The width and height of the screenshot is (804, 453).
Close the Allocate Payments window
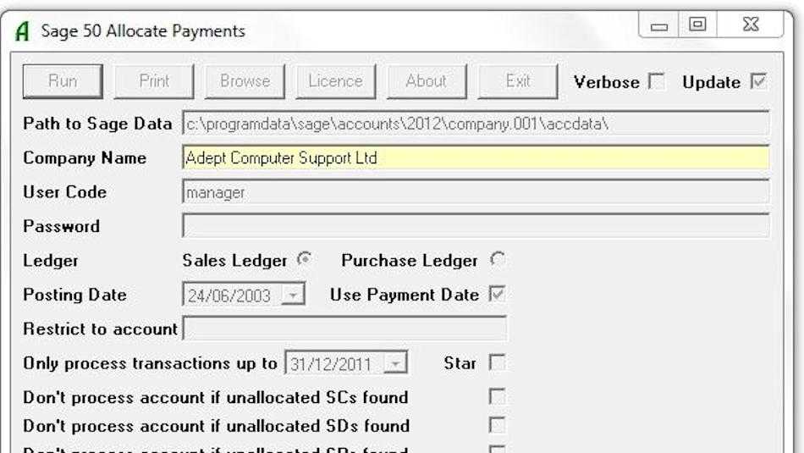point(750,24)
